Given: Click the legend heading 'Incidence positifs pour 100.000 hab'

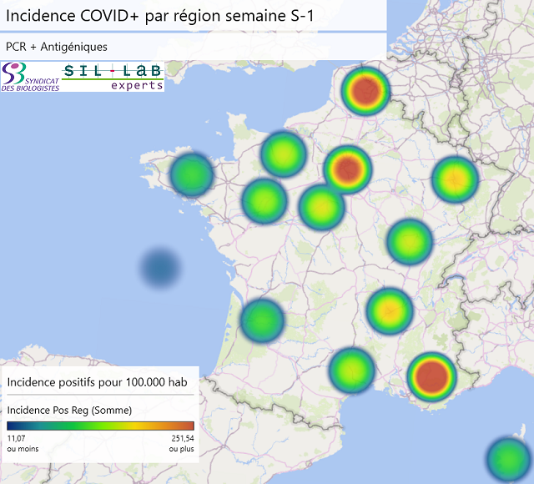Looking at the screenshot, I should pyautogui.click(x=97, y=382).
